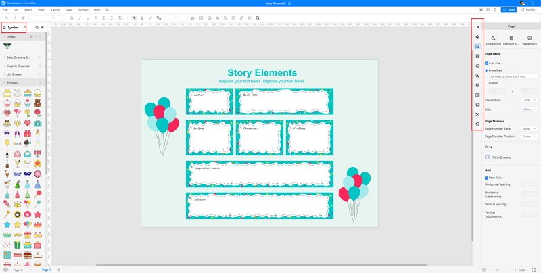
Task: Toggle the Auto Size checkbox
Action: click(x=486, y=64)
